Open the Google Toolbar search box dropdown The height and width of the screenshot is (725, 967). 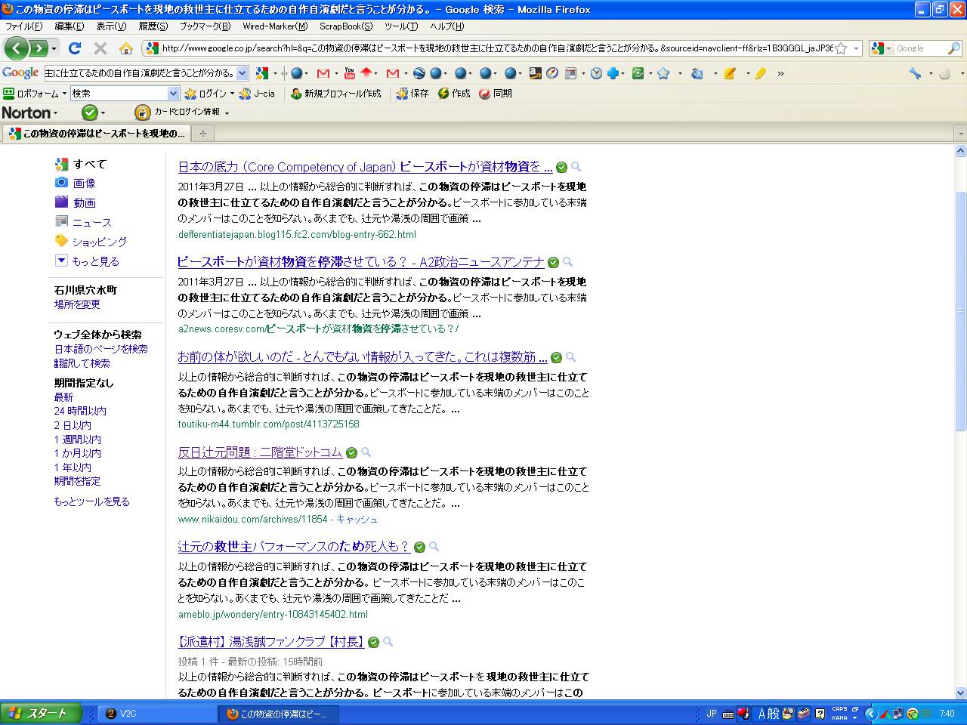click(x=242, y=73)
